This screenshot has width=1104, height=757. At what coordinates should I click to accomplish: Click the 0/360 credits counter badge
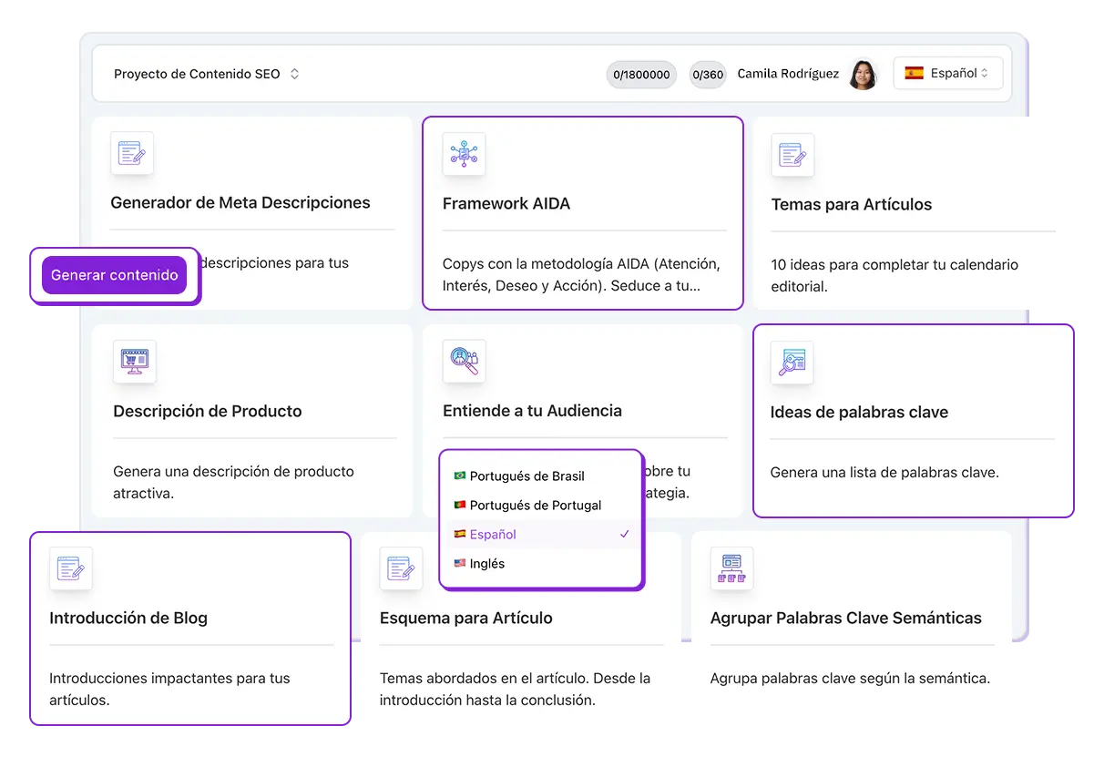[707, 75]
